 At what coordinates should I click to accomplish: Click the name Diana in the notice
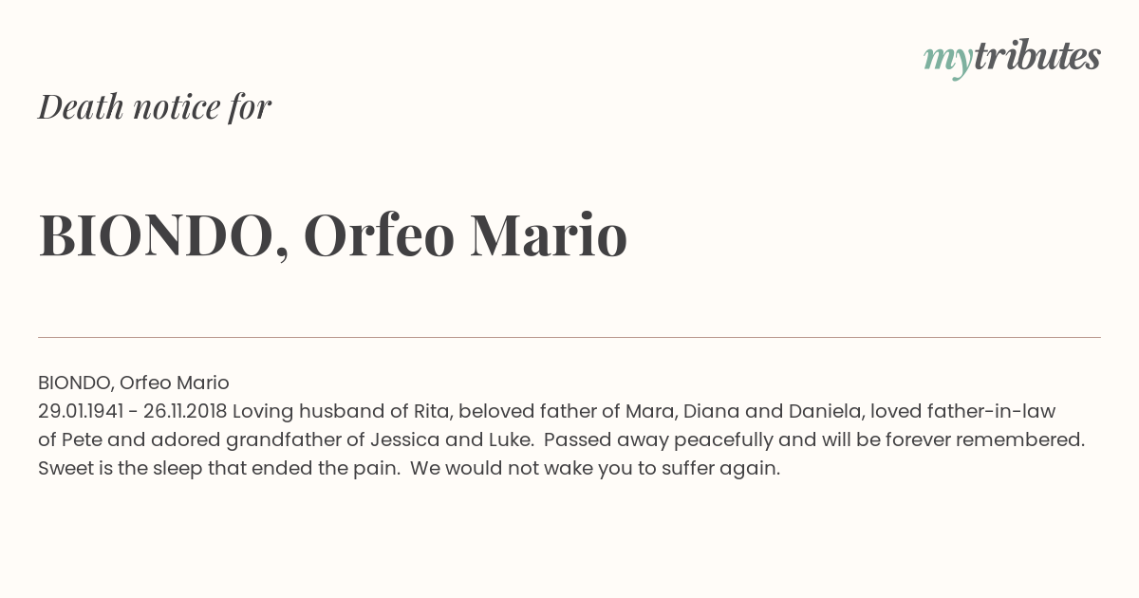click(x=710, y=411)
